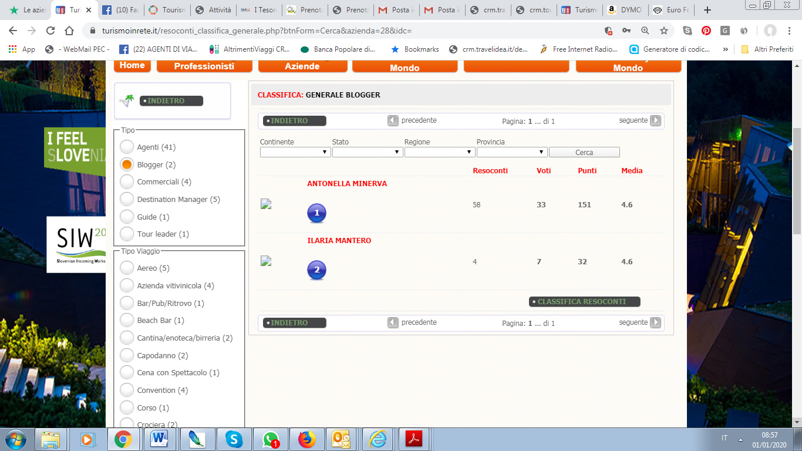Select the Beach Bar (1) option
802x451 pixels.
click(127, 320)
